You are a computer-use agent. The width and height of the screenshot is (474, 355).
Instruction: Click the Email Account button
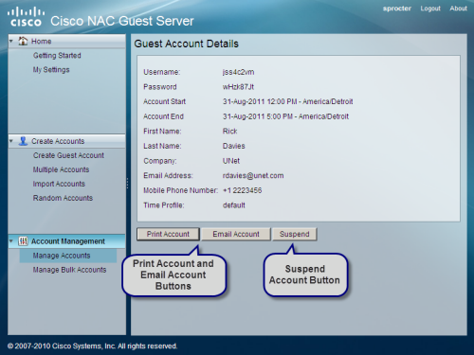point(236,234)
